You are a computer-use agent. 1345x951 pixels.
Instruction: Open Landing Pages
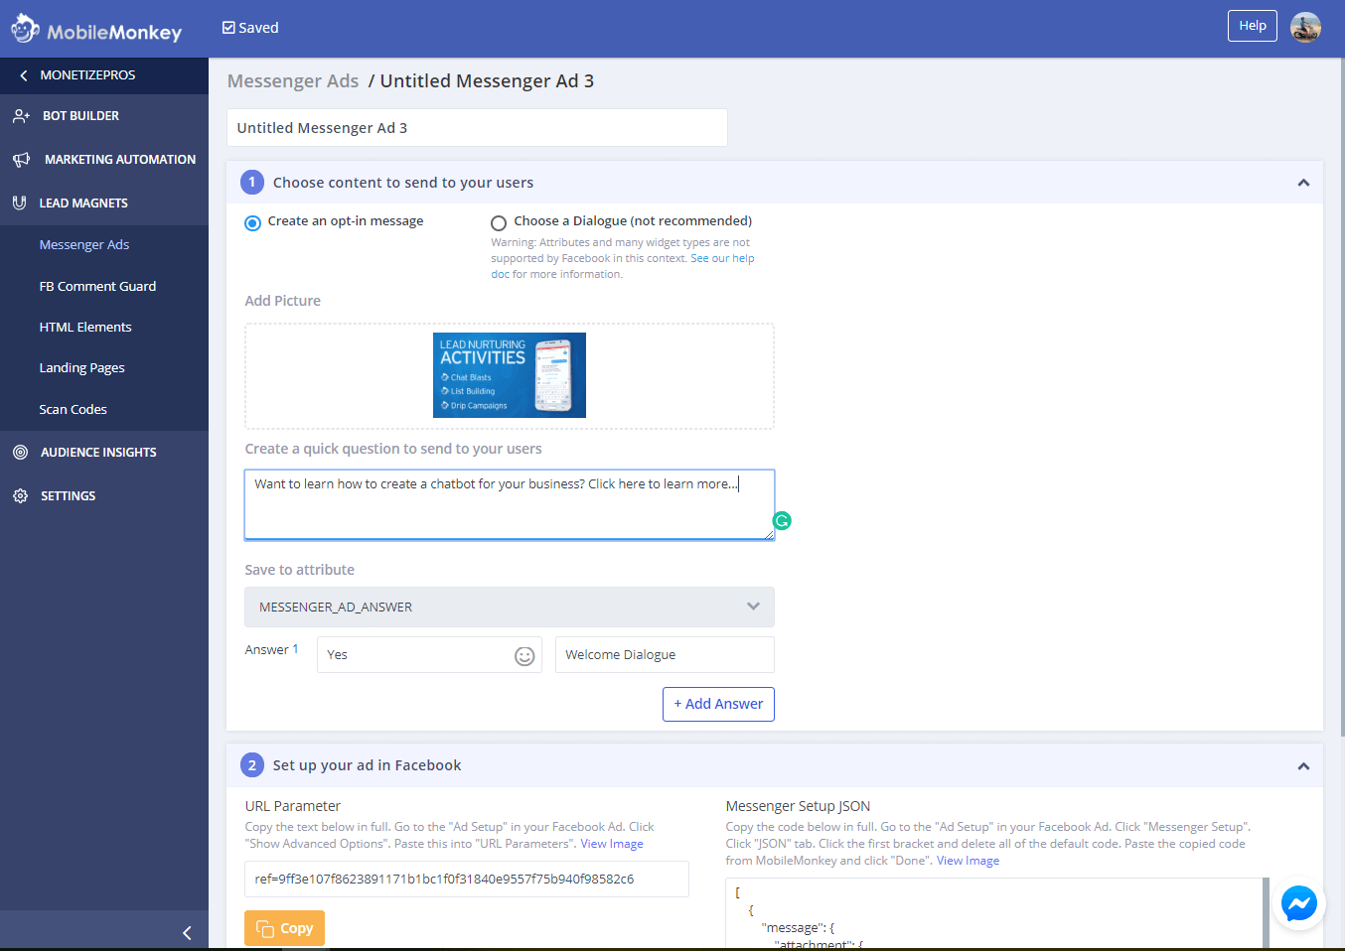[81, 368]
